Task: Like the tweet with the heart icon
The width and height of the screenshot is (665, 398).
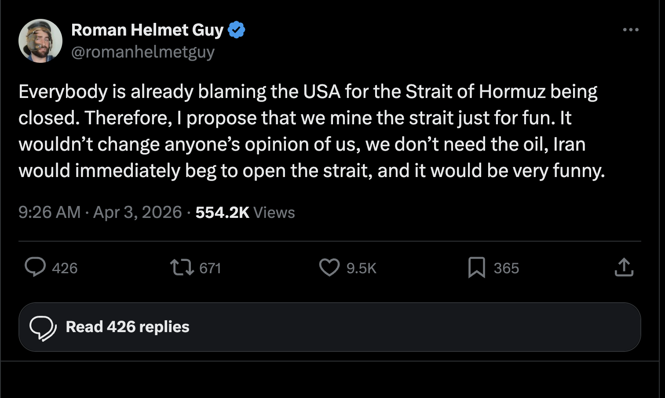Action: point(329,267)
